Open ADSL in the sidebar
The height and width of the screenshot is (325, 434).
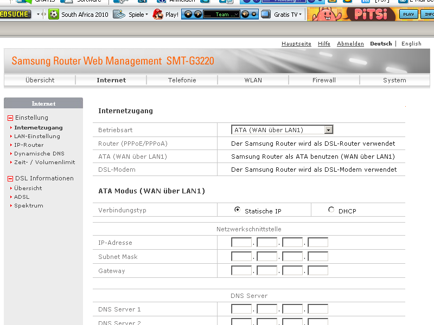tap(22, 197)
